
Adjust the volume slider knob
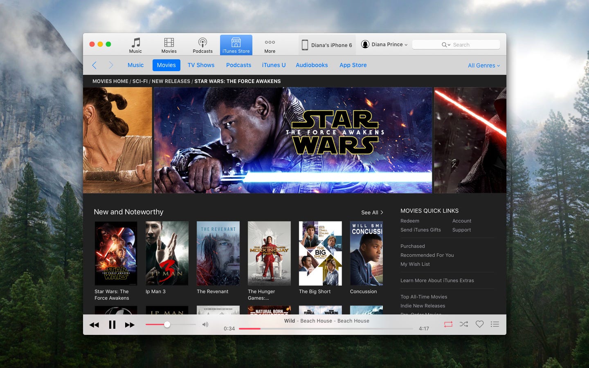[x=167, y=324]
